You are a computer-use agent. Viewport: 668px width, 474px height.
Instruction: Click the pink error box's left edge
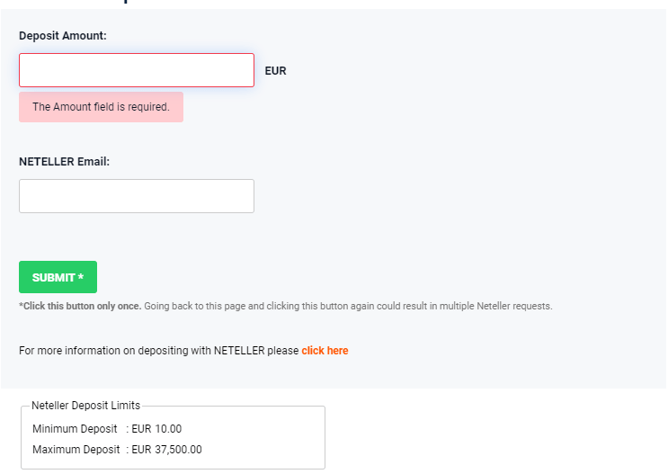(22, 107)
